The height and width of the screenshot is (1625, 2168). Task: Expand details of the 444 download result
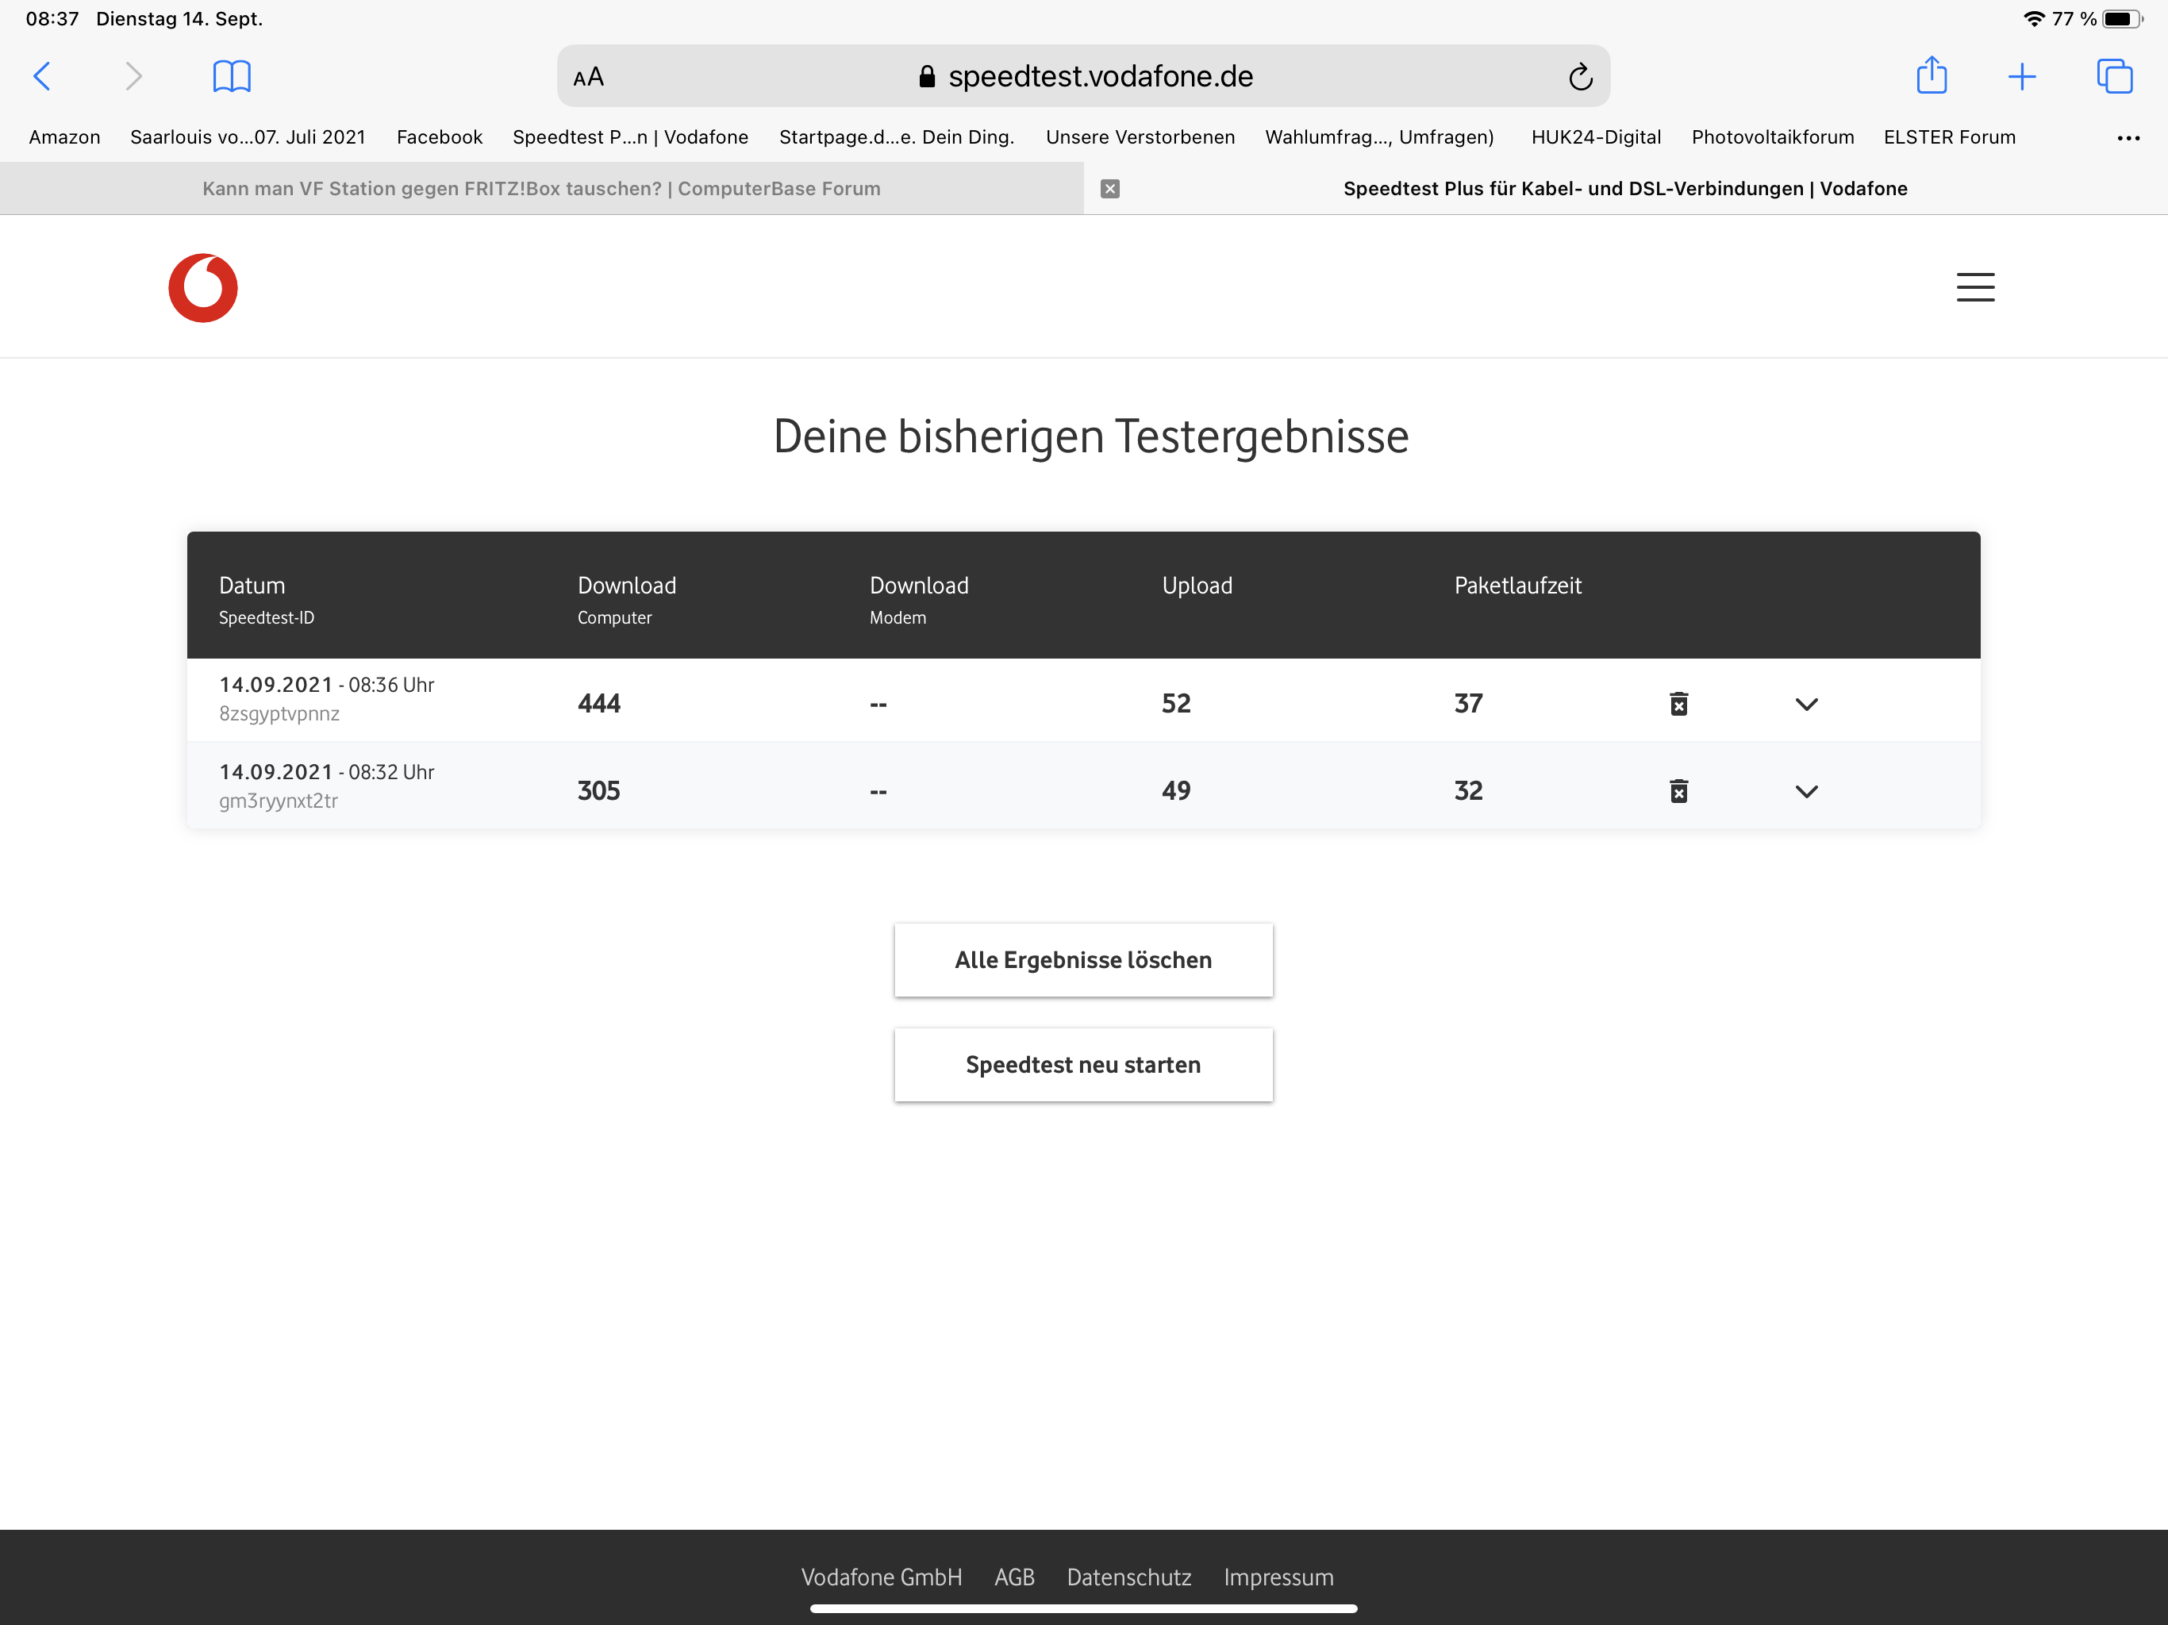point(1805,704)
